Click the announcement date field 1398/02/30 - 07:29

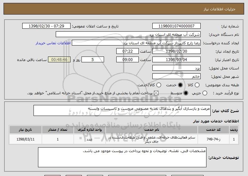(x=46, y=26)
